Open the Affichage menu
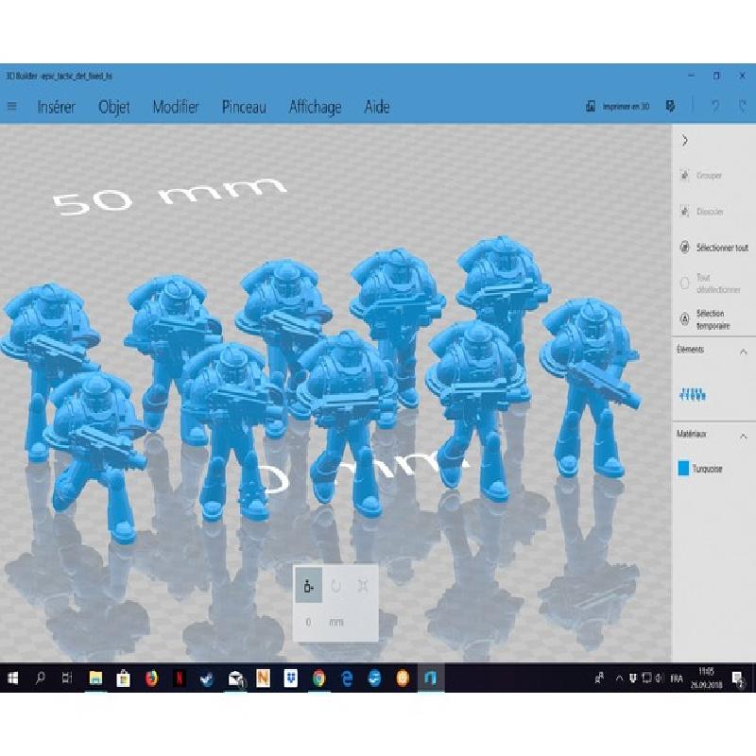This screenshot has width=756, height=756. coord(316,107)
